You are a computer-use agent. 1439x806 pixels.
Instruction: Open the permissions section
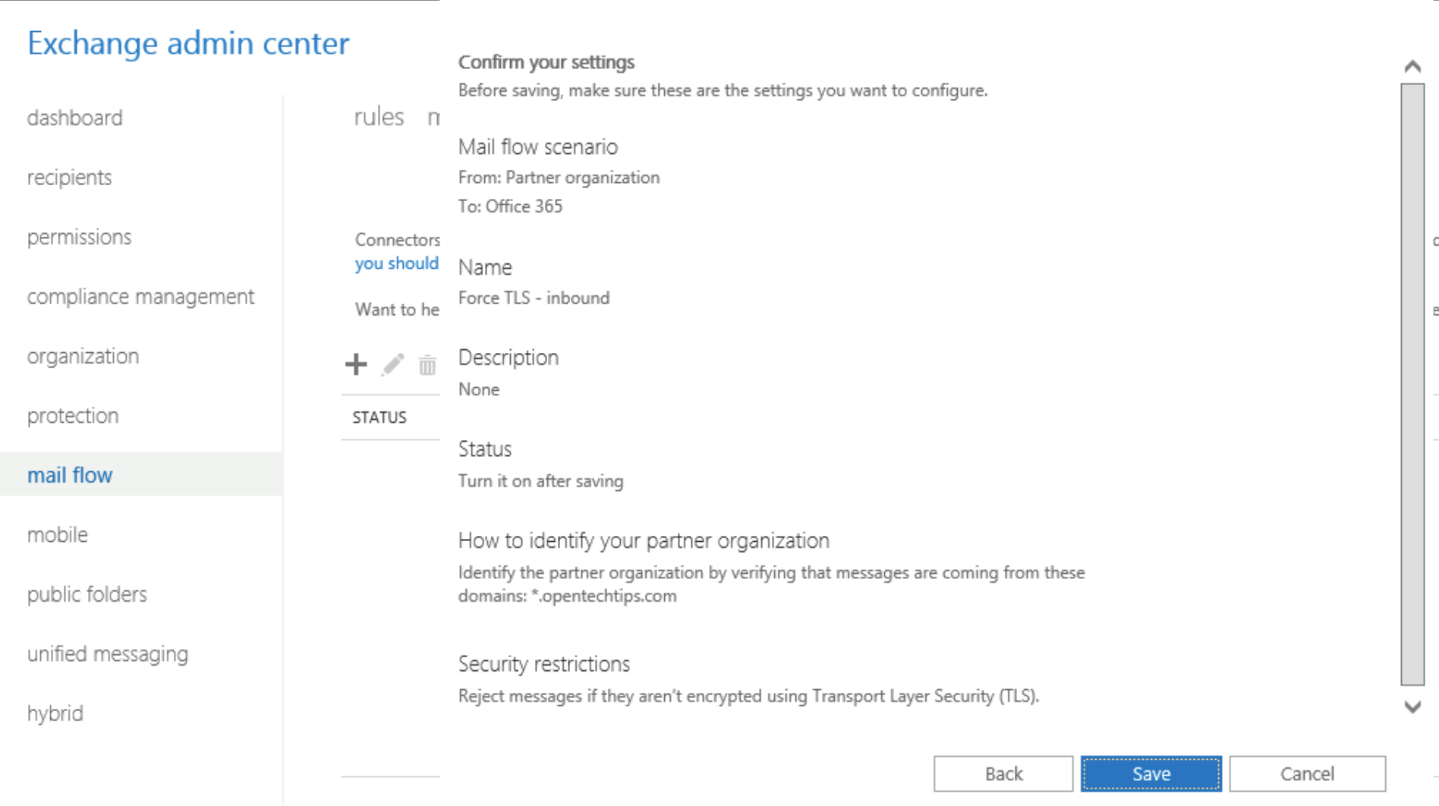pyautogui.click(x=78, y=237)
